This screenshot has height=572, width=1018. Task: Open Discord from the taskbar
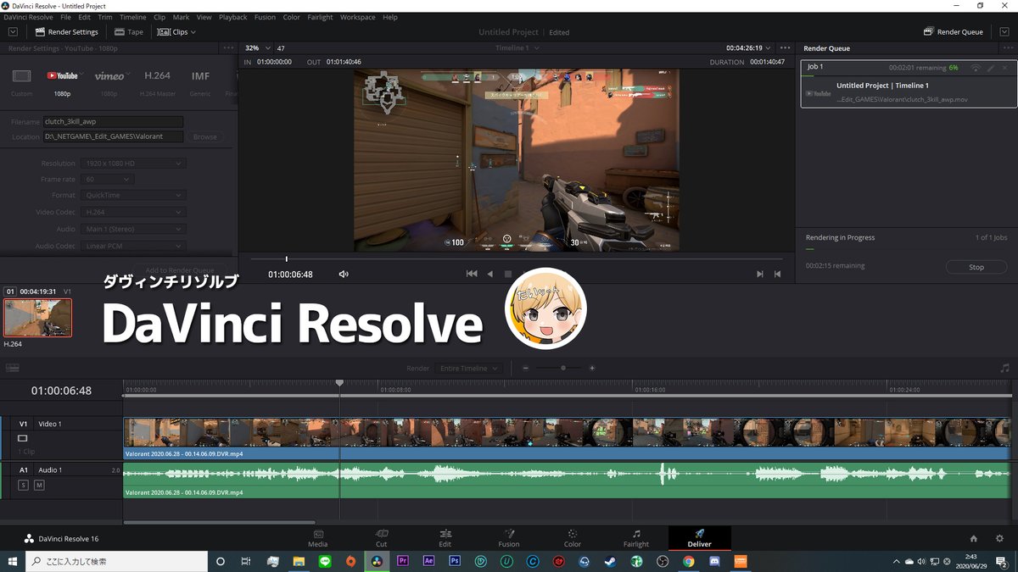tap(714, 561)
